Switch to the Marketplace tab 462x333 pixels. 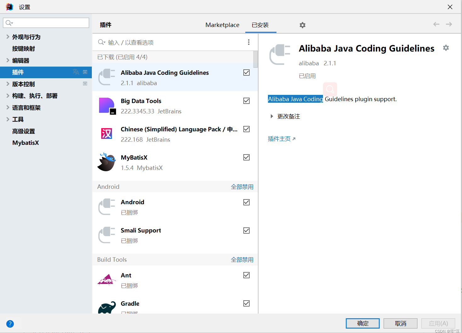[222, 25]
